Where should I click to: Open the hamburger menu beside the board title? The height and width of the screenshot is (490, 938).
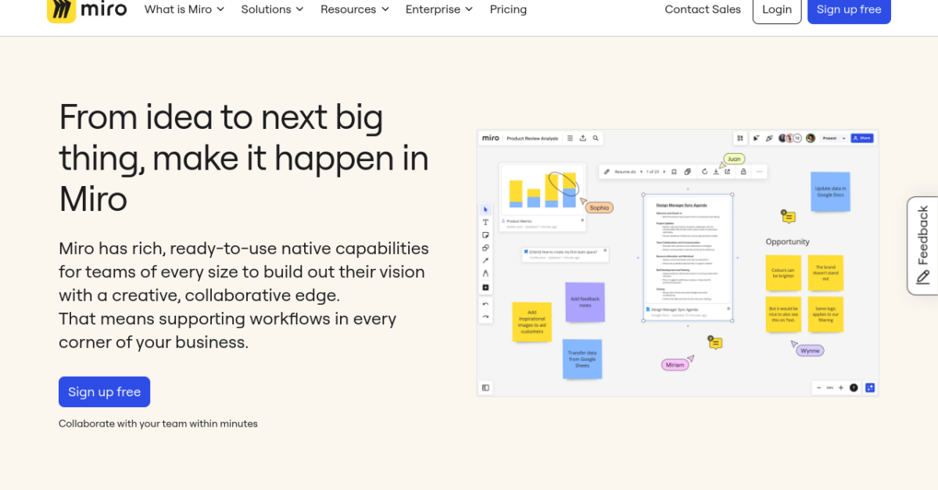point(570,138)
